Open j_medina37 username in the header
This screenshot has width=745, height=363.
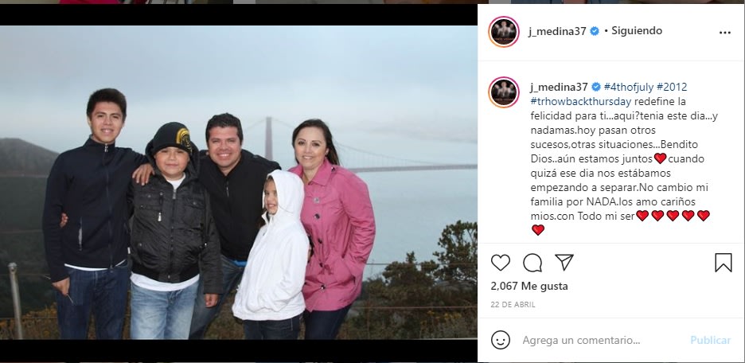pos(557,31)
